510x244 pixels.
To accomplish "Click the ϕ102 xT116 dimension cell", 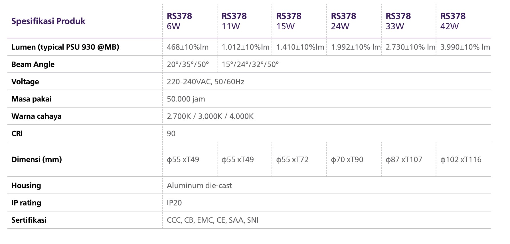I will pos(461,160).
